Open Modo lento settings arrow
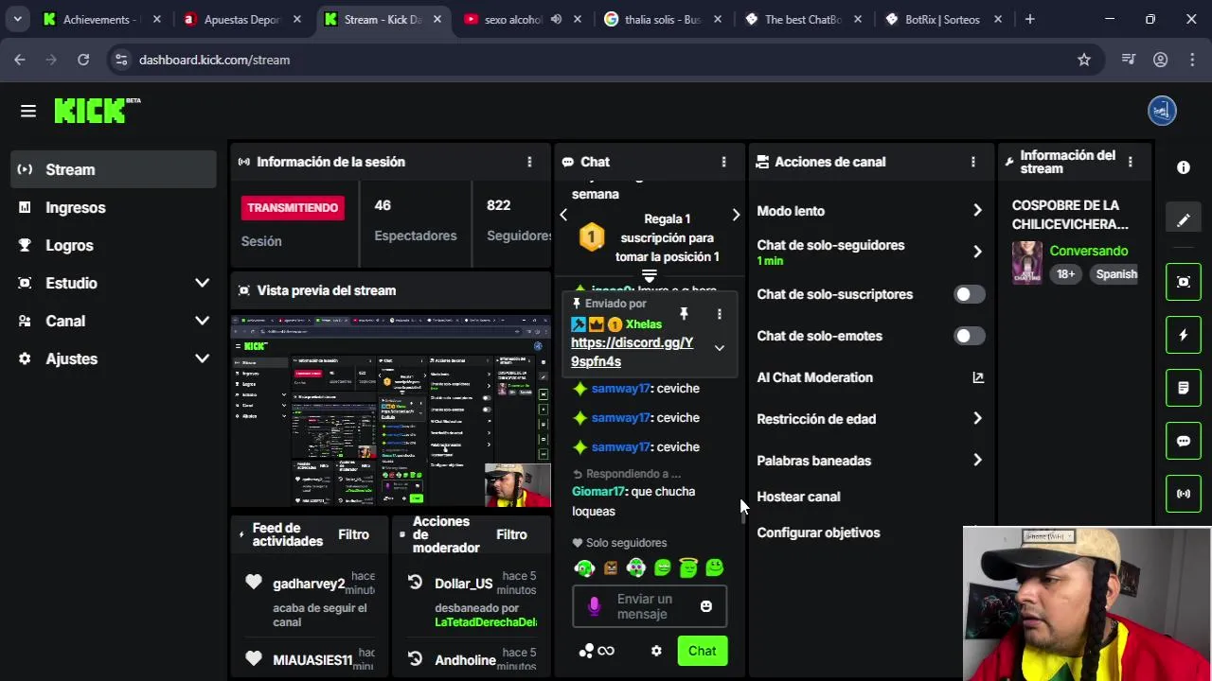The height and width of the screenshot is (681, 1212). coord(977,211)
